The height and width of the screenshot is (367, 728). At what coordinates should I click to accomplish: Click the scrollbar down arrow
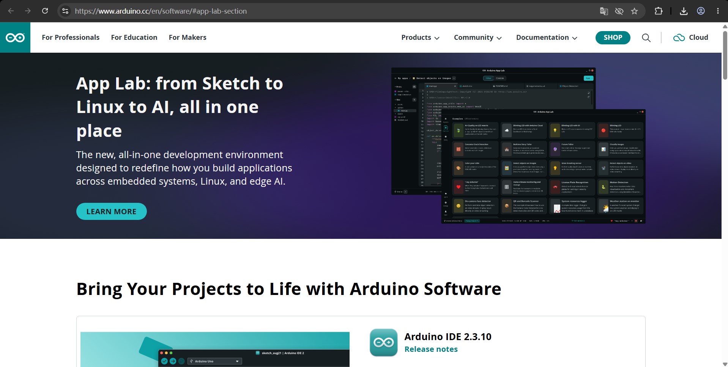click(725, 364)
